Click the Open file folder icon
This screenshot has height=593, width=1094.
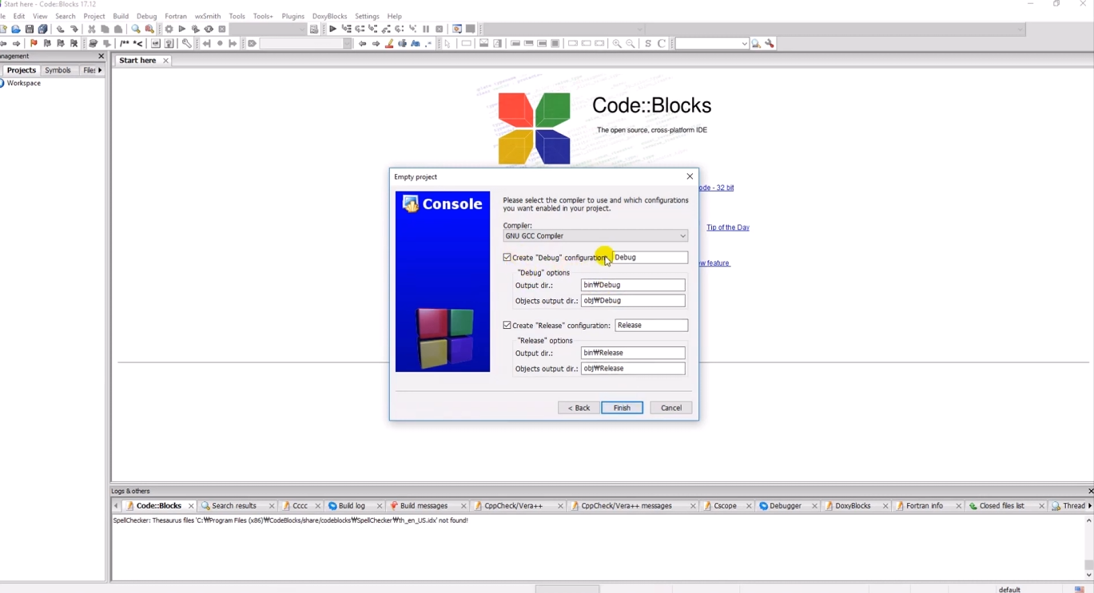click(16, 30)
